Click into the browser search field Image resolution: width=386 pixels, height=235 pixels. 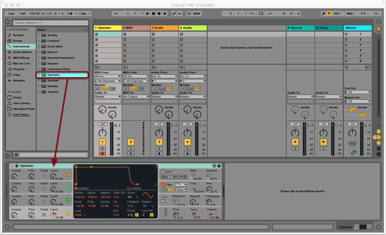point(51,23)
